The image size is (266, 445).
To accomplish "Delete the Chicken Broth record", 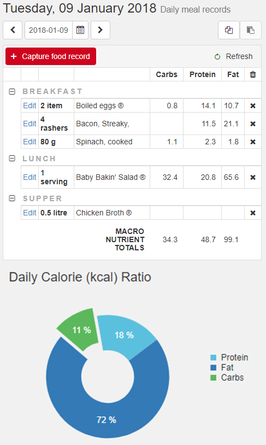I will [x=253, y=213].
